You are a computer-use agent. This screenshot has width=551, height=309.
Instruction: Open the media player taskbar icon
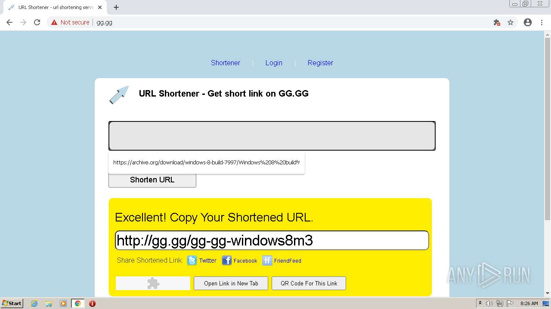pyautogui.click(x=63, y=303)
